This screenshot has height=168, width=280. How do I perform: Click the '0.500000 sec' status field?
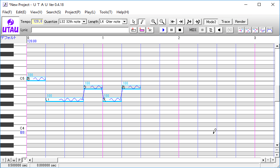tap(15, 165)
